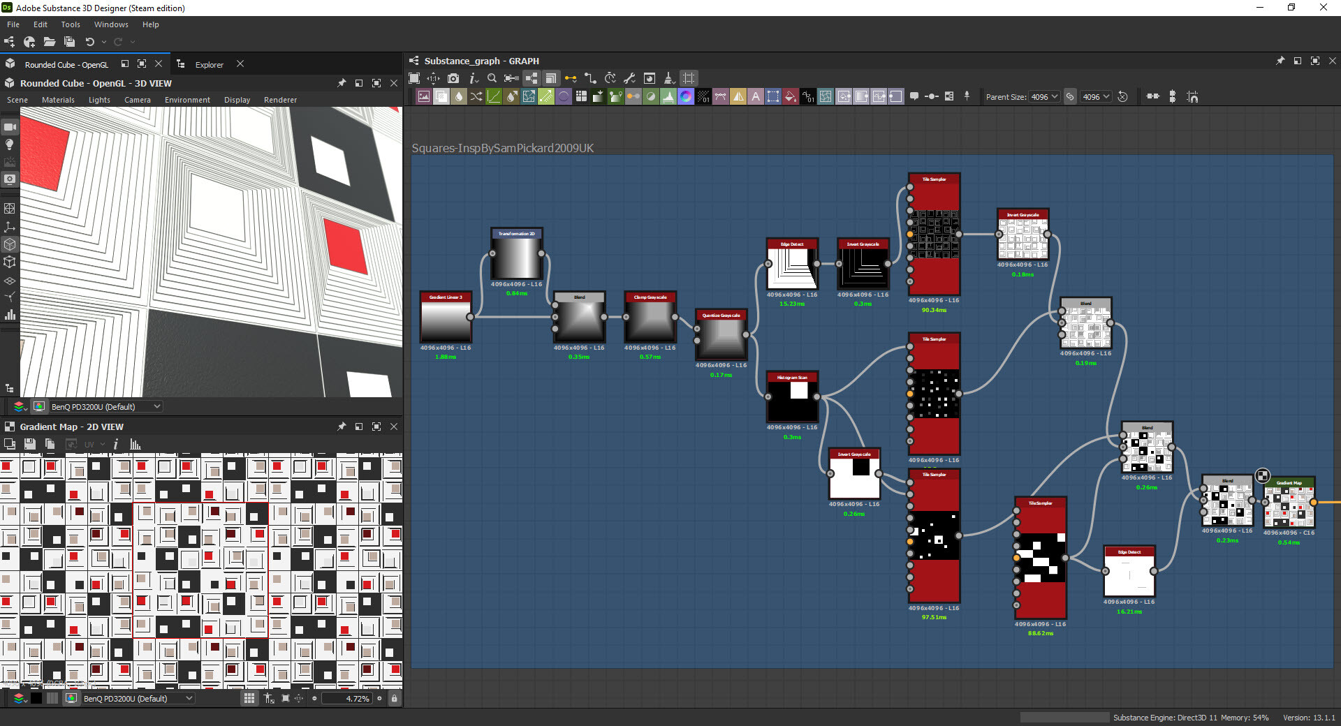The image size is (1341, 726).
Task: Take a graph screenshot with the camera icon
Action: (x=453, y=78)
